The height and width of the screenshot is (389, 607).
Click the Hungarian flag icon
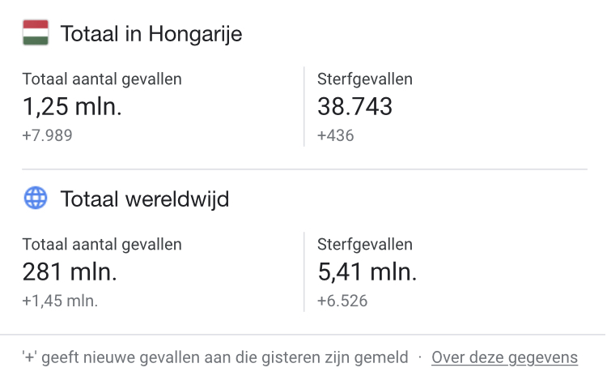[x=36, y=33]
